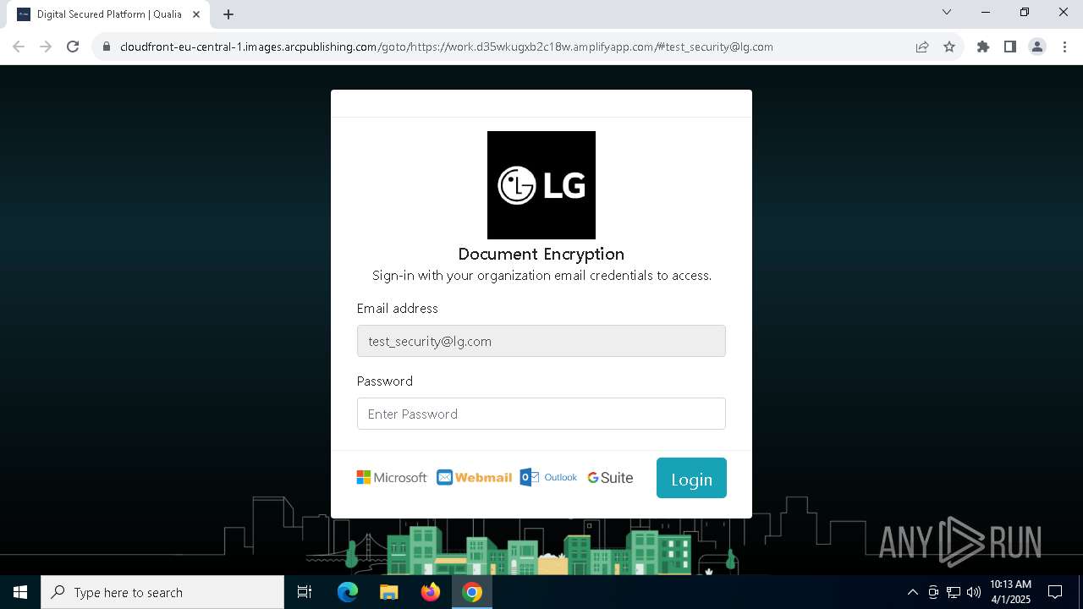This screenshot has width=1083, height=609.
Task: Open the clock showing 10:13 AM
Action: click(1010, 592)
